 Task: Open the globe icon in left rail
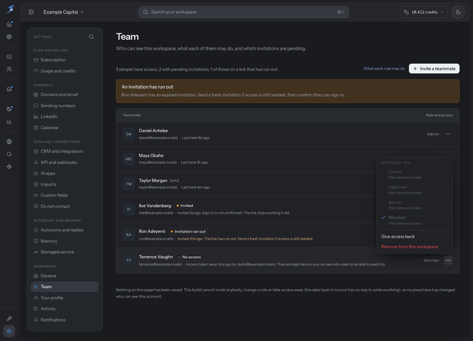pyautogui.click(x=9, y=142)
